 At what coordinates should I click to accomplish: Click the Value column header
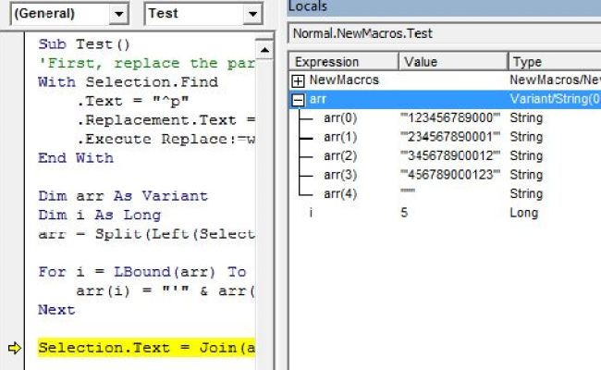pyautogui.click(x=453, y=62)
